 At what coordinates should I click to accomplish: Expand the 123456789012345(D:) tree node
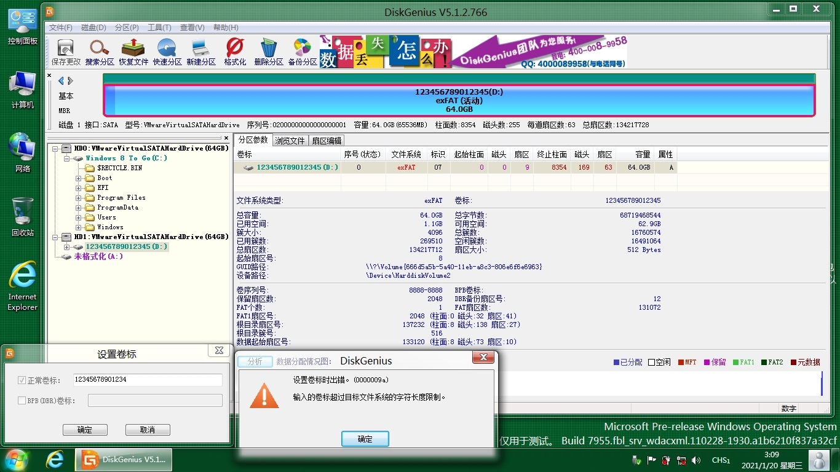click(68, 246)
